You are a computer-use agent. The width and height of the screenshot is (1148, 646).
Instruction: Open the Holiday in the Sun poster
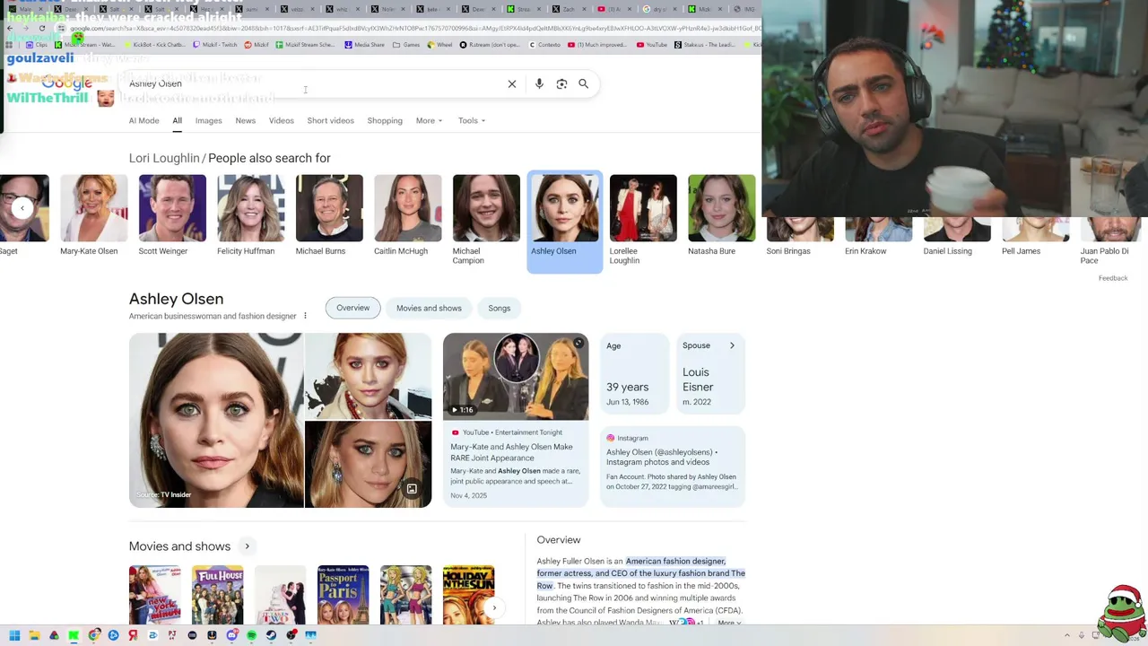pos(468,595)
